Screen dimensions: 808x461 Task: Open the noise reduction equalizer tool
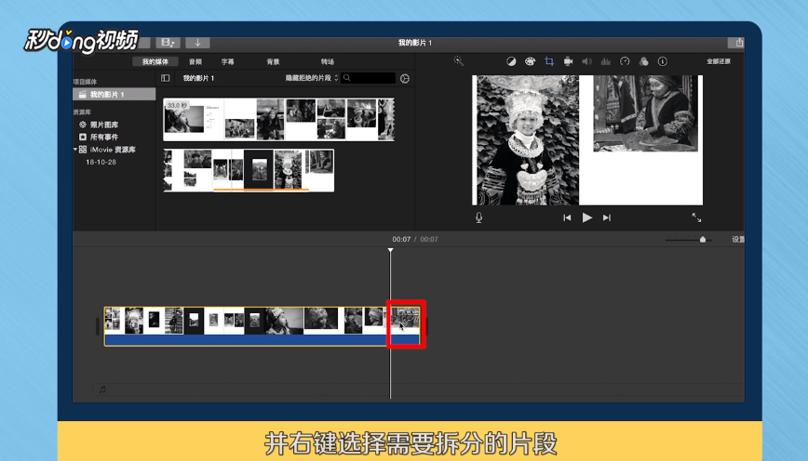605,61
